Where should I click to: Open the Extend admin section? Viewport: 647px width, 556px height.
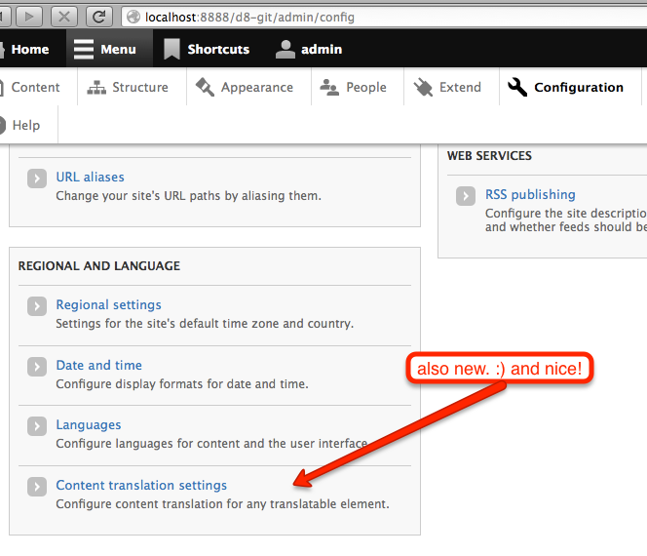click(451, 87)
